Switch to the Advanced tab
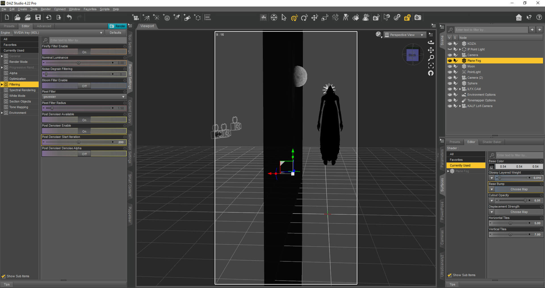This screenshot has height=288, width=545. (44, 26)
